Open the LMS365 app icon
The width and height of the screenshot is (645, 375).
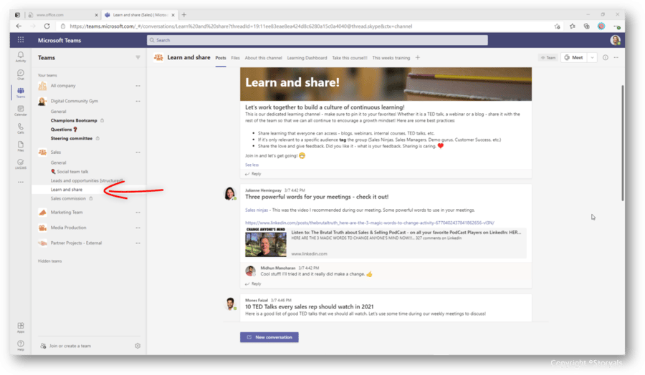click(21, 165)
